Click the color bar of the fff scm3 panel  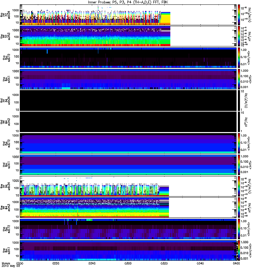[239, 208]
